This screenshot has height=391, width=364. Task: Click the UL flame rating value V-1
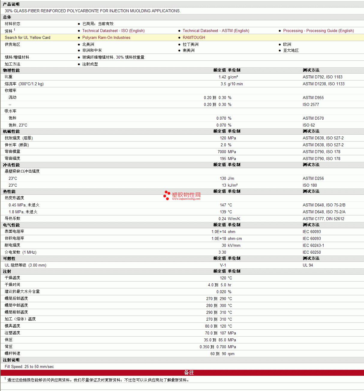click(223, 265)
